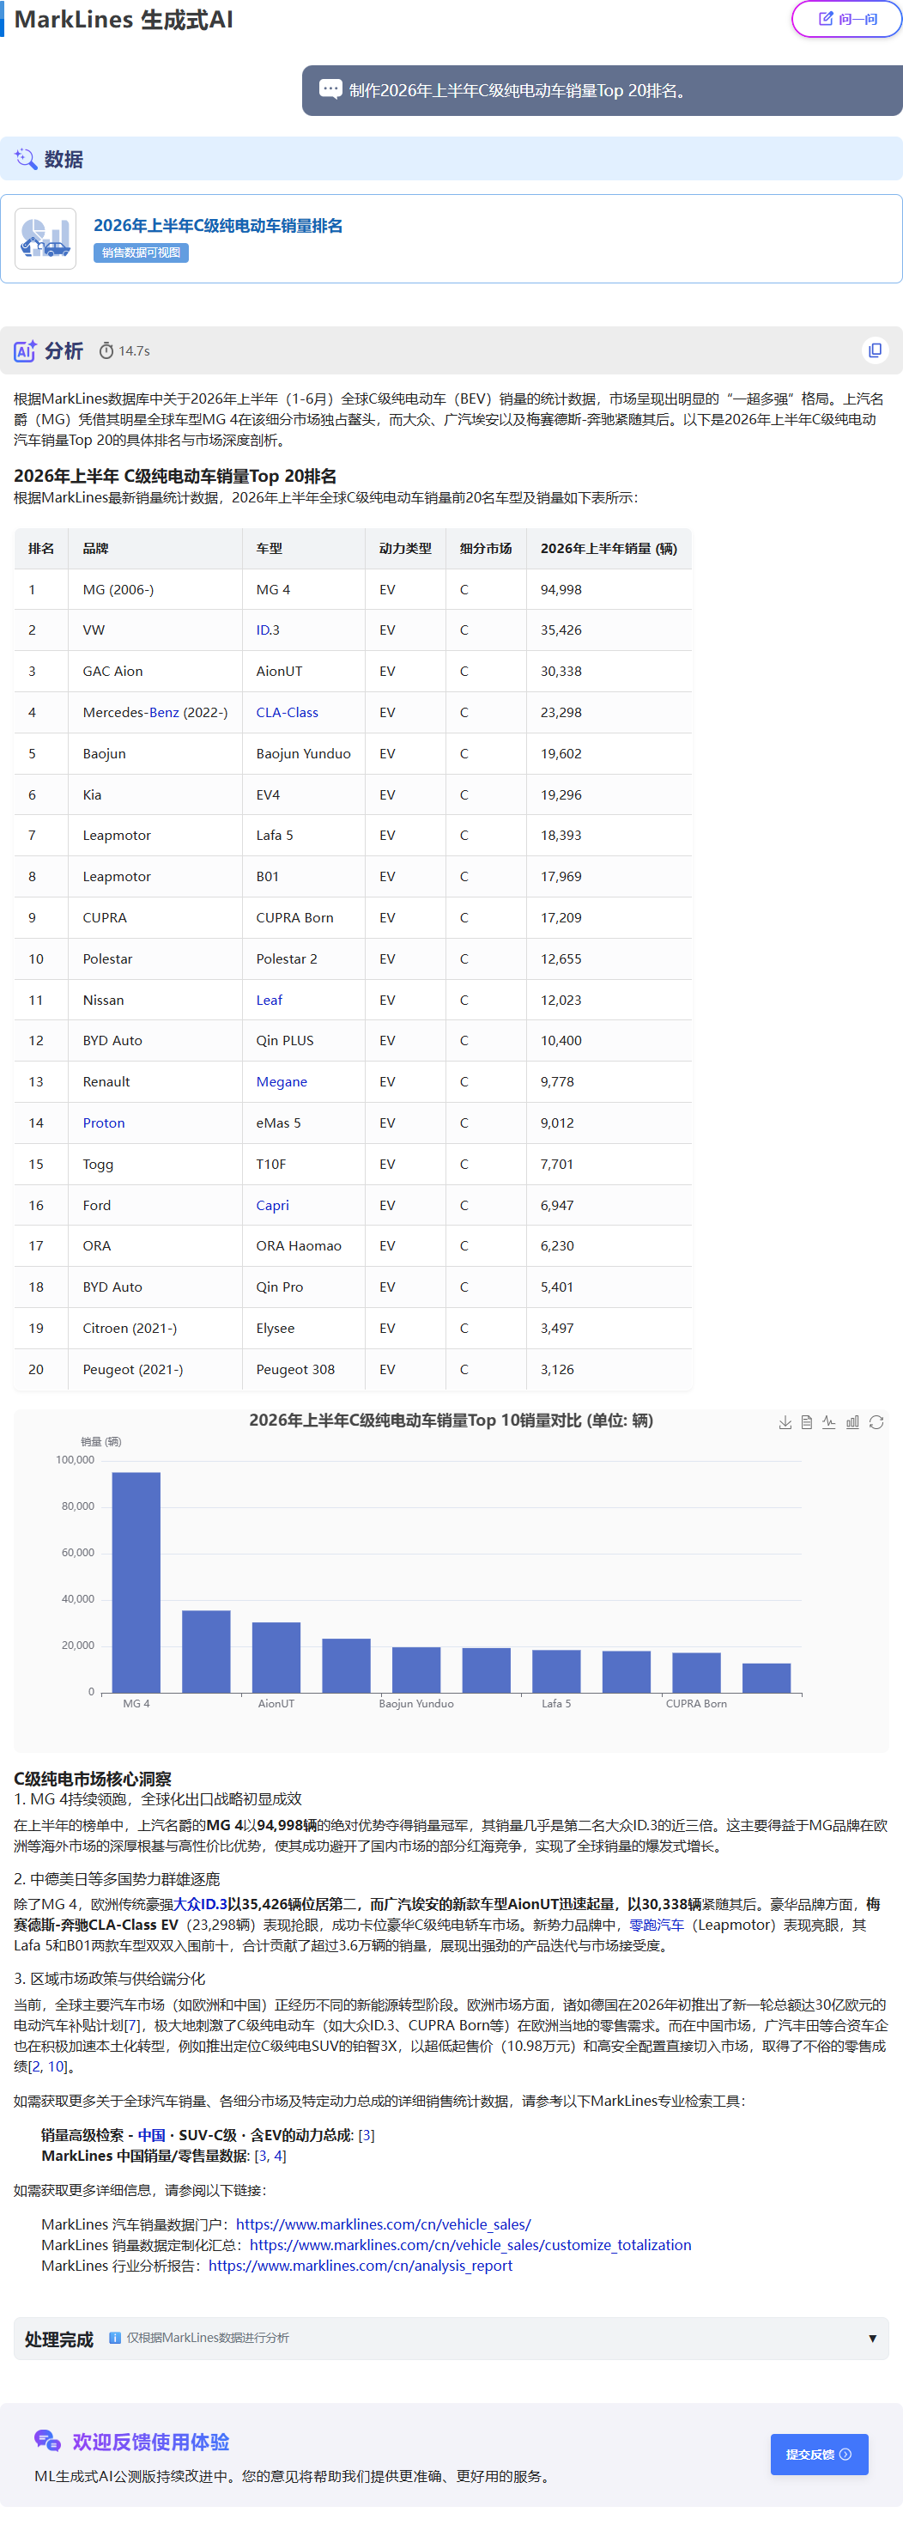The image size is (903, 2531).
Task: Click the MG 4 bar in chart
Action: pyautogui.click(x=136, y=1582)
